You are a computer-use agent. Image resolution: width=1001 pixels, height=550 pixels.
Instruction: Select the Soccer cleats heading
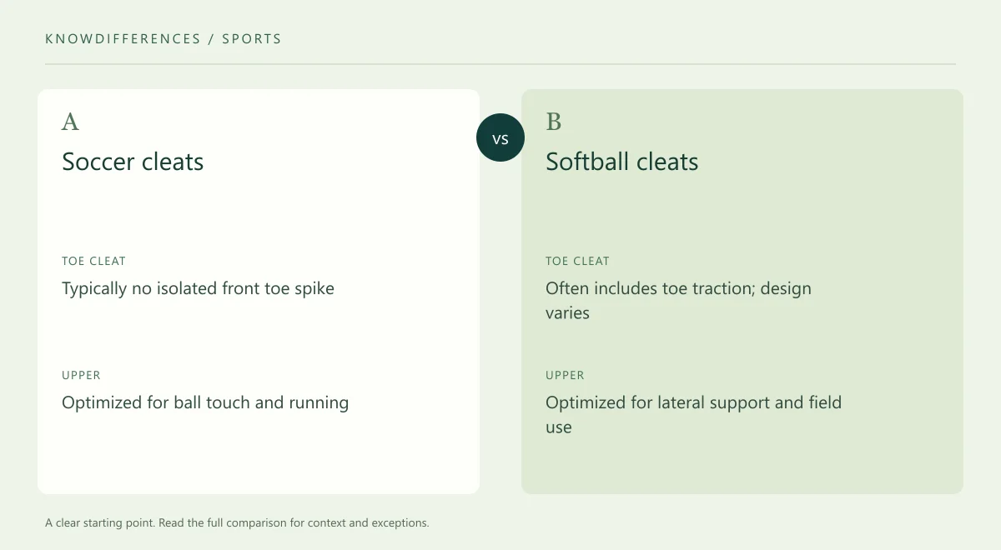pos(133,161)
